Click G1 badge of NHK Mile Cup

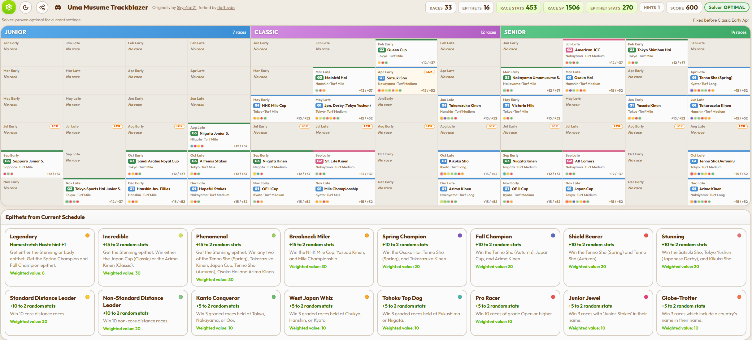coord(257,106)
